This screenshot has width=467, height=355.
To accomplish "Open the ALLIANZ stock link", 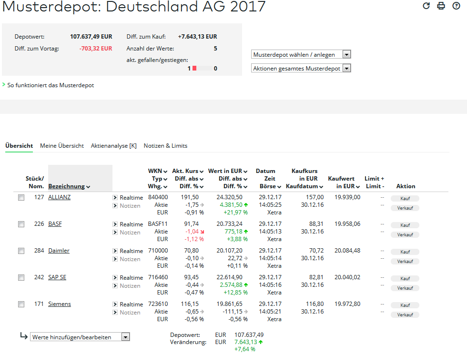I will [59, 197].
